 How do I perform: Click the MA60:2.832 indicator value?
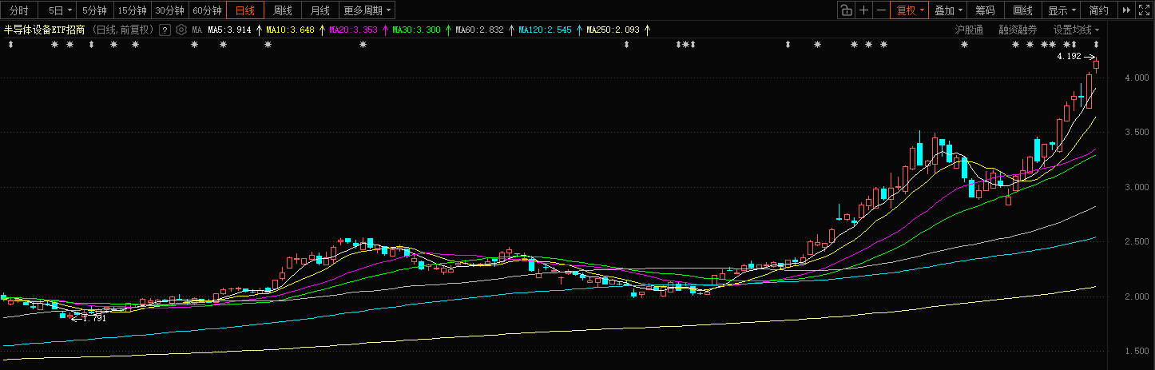[x=479, y=30]
